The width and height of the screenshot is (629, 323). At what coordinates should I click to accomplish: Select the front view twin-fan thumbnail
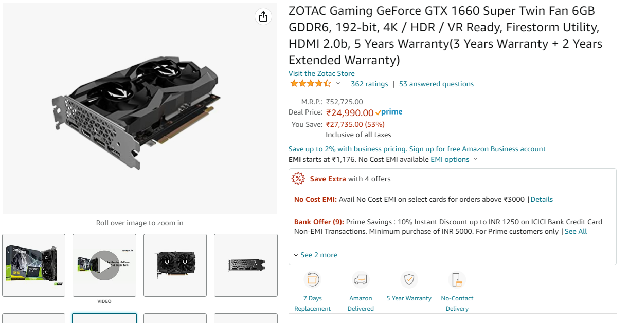[175, 265]
